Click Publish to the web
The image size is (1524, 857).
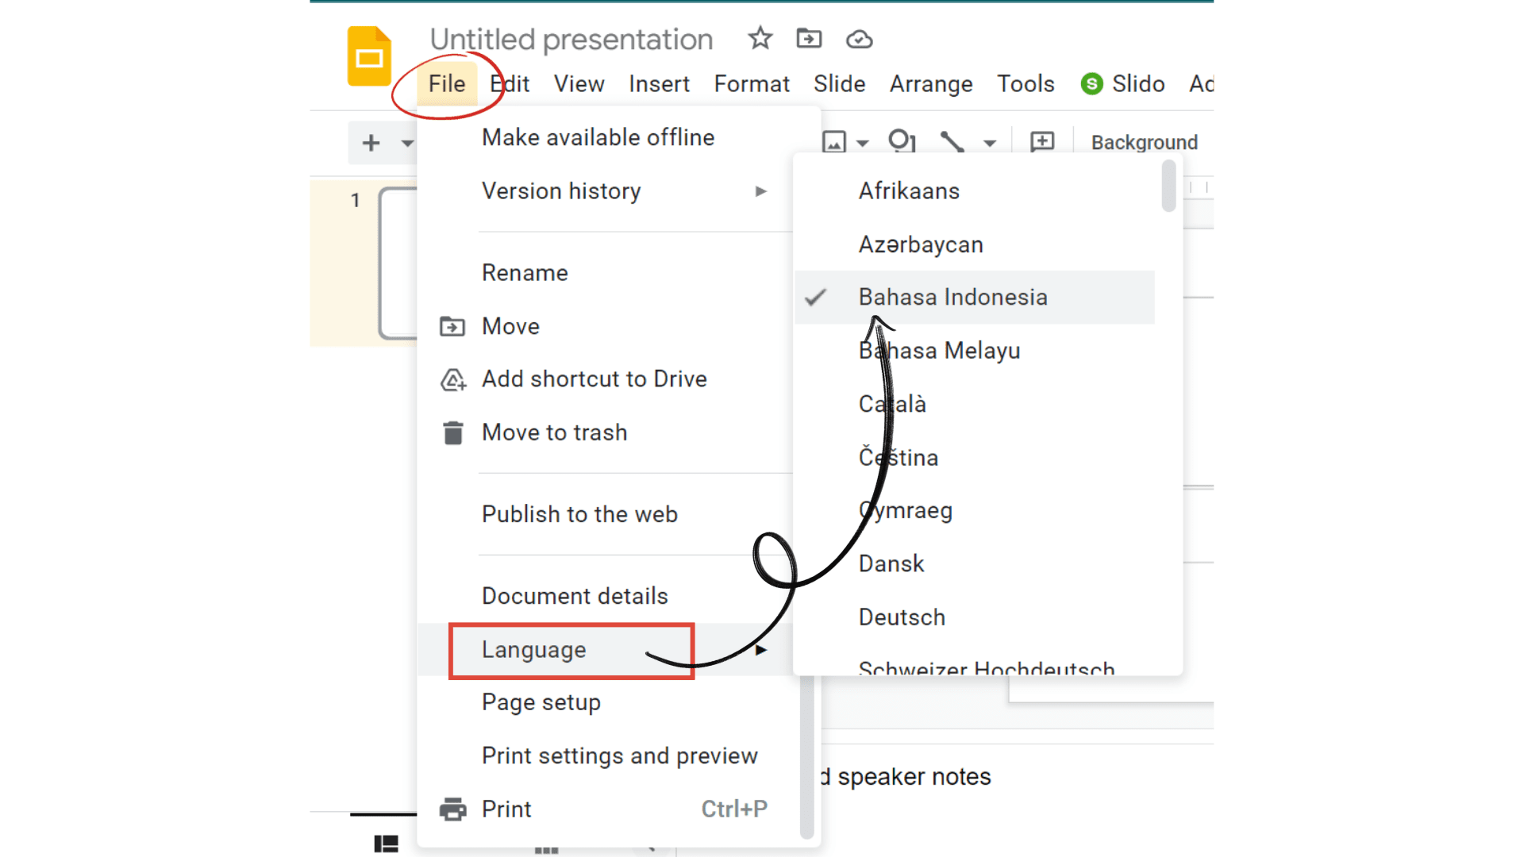coord(580,514)
